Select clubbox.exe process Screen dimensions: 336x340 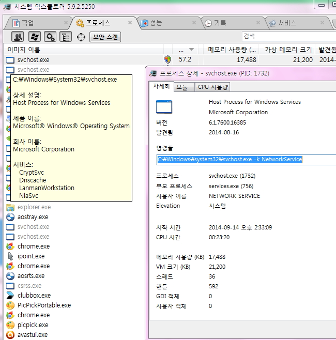[x=34, y=296]
